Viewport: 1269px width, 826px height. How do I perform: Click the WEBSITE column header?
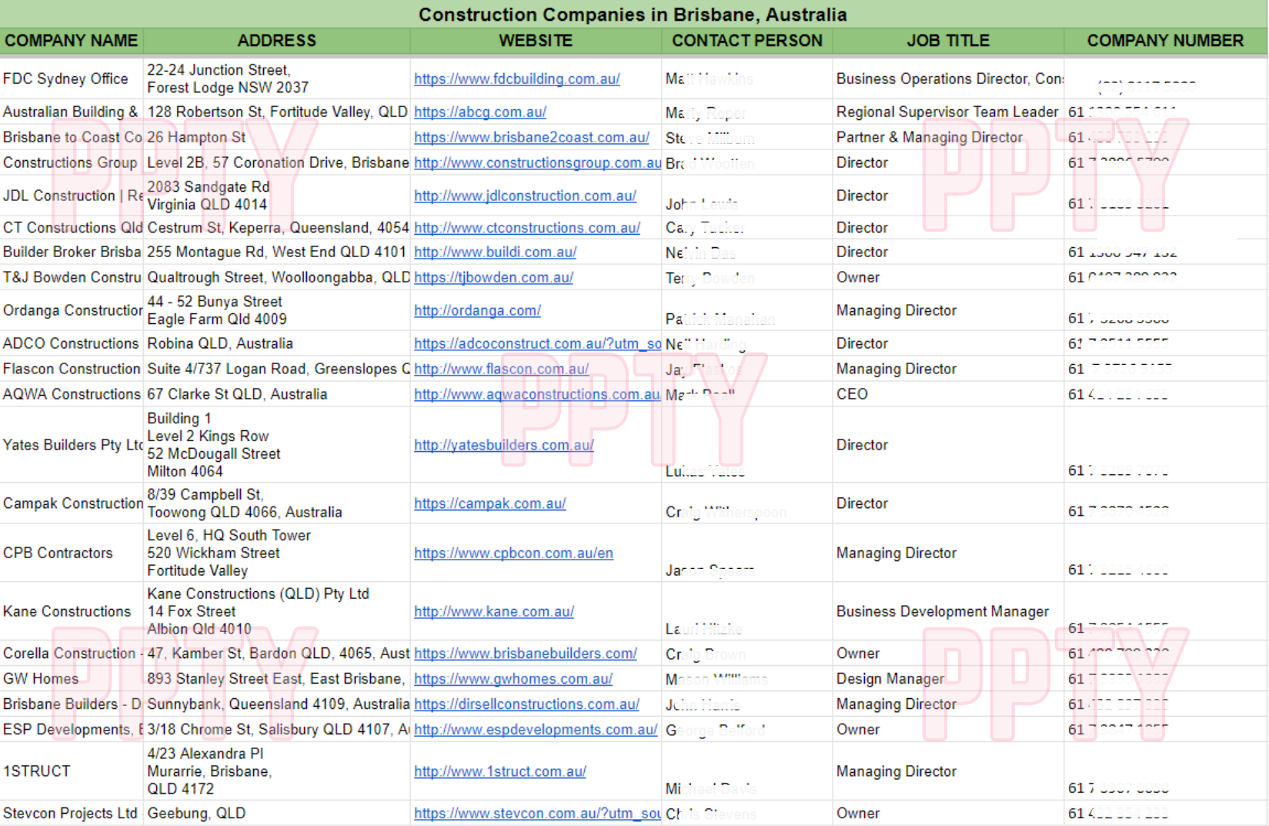[536, 41]
